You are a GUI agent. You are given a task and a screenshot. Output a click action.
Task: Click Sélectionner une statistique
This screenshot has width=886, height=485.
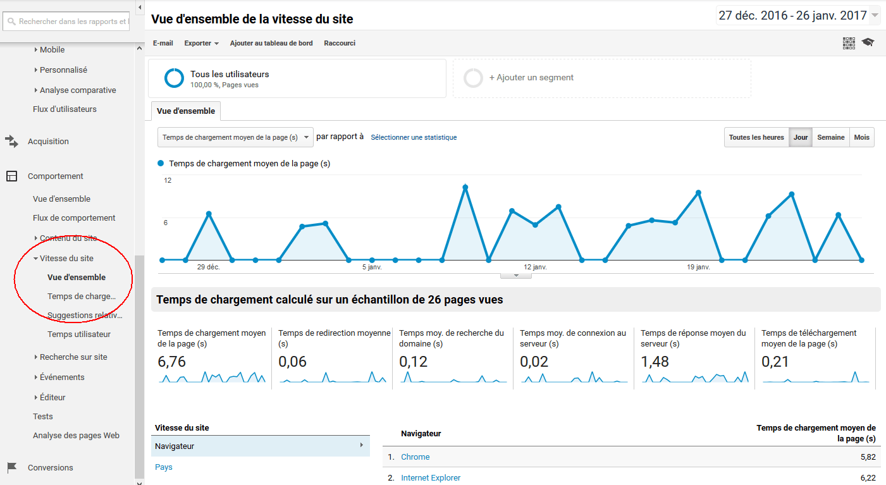414,137
